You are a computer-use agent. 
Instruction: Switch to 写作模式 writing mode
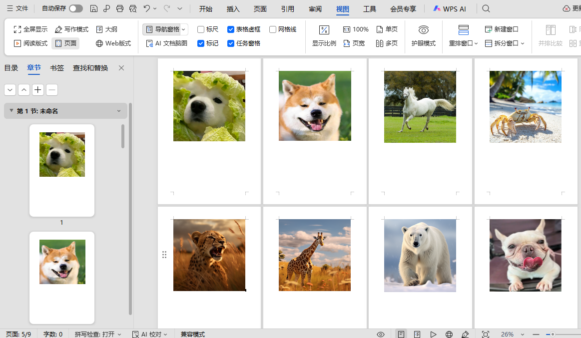(x=72, y=29)
